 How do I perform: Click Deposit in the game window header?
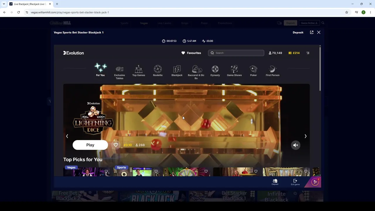click(x=298, y=33)
